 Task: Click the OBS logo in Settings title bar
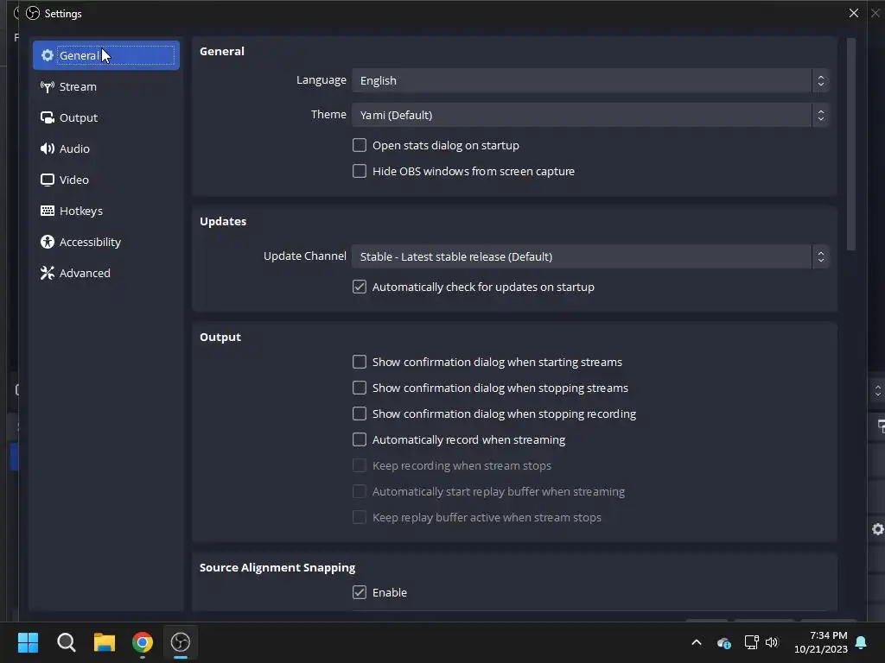33,13
